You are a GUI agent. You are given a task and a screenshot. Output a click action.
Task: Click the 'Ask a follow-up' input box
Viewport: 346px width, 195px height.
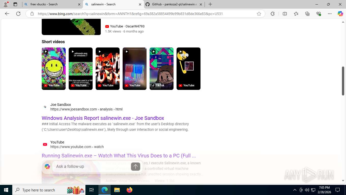92,166
